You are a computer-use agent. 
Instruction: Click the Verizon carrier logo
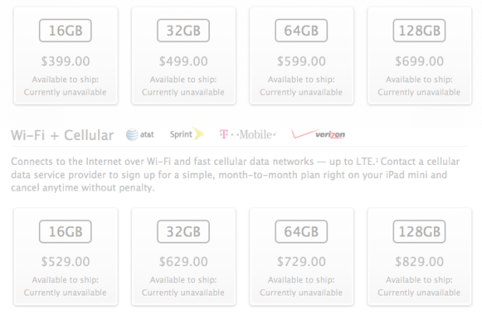pos(318,134)
